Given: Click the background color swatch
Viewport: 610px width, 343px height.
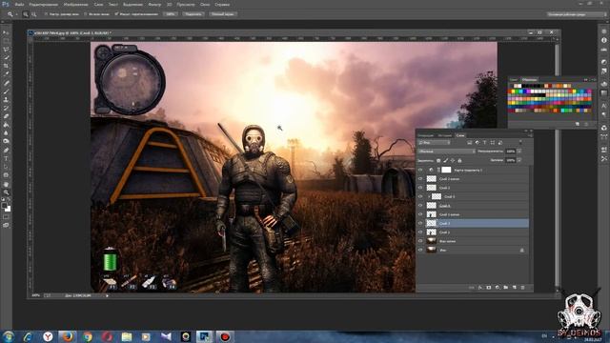Looking at the screenshot, I should click(x=9, y=209).
